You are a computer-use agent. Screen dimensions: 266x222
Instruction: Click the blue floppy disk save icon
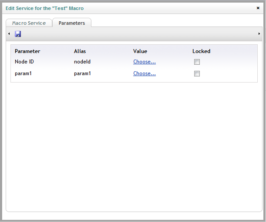point(18,34)
